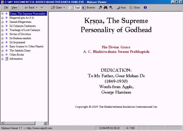Open the dropdown arrow beside Open
183x131 pixels.
[x=64, y=8]
